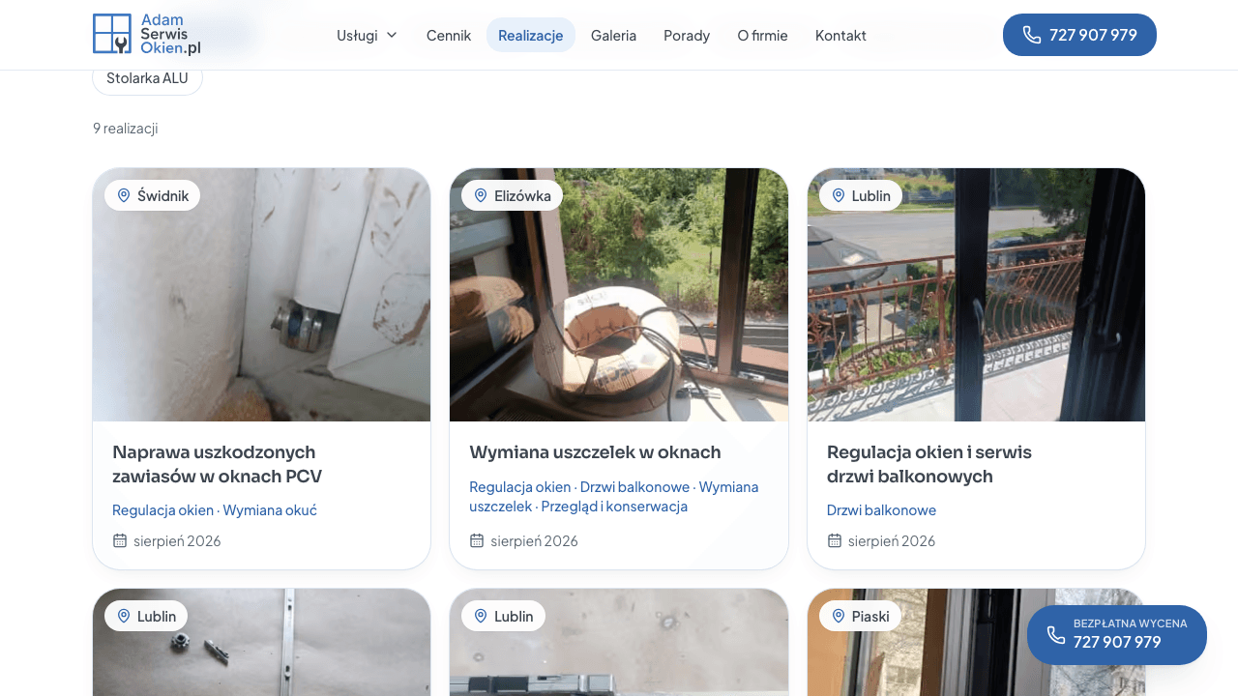
Task: Open the O firmie page
Action: tap(763, 35)
